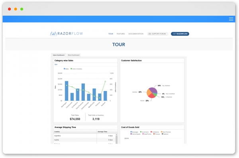Select the red Neutral pie slice
The height and width of the screenshot is (158, 239).
[151, 96]
